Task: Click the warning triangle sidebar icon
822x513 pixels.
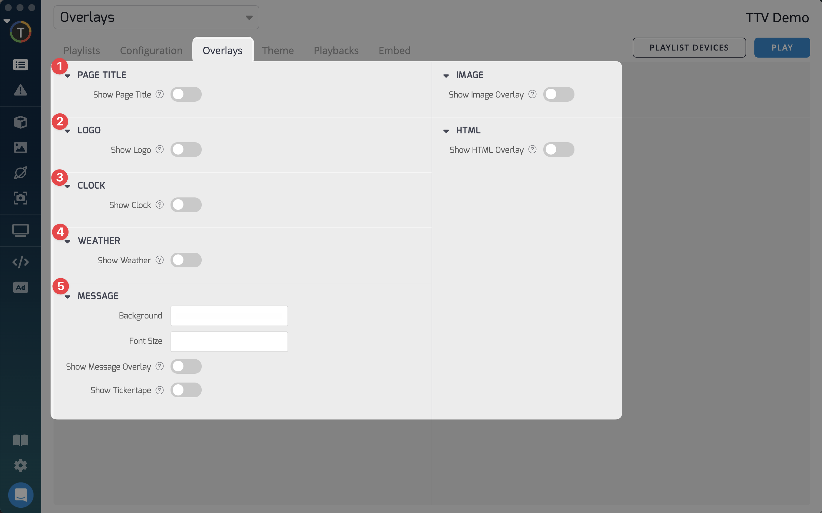Action: (x=20, y=90)
